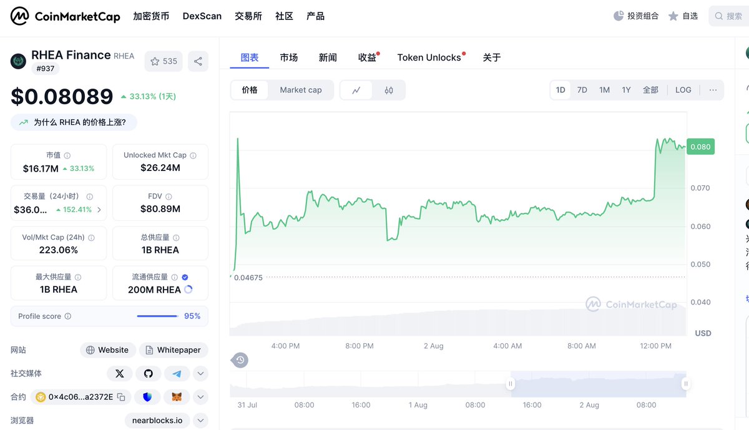749x430 pixels.
Task: Open the 加密货币 menu
Action: click(x=151, y=16)
